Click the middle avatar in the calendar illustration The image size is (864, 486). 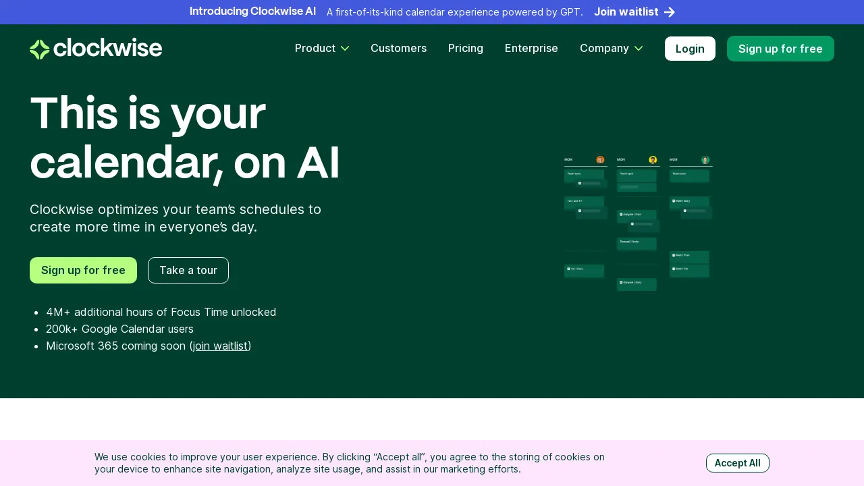[x=653, y=160]
